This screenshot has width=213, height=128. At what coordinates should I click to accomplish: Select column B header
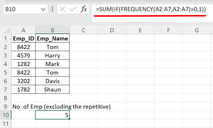click(x=52, y=30)
